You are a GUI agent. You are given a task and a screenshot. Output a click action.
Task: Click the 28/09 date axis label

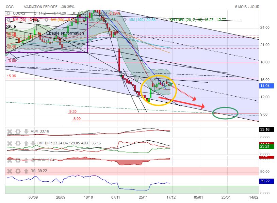tap(61, 197)
